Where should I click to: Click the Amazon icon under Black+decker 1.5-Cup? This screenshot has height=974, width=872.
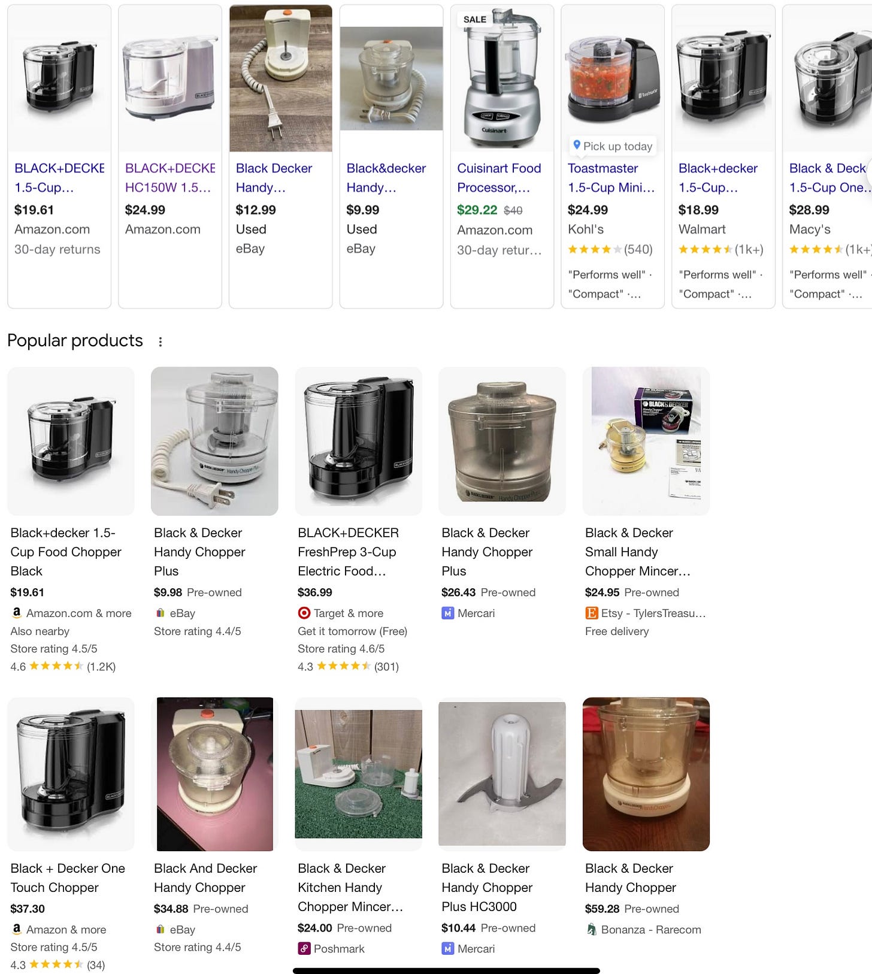[16, 613]
